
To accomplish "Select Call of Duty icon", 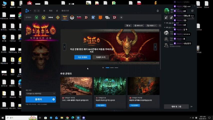I will pos(107,17).
